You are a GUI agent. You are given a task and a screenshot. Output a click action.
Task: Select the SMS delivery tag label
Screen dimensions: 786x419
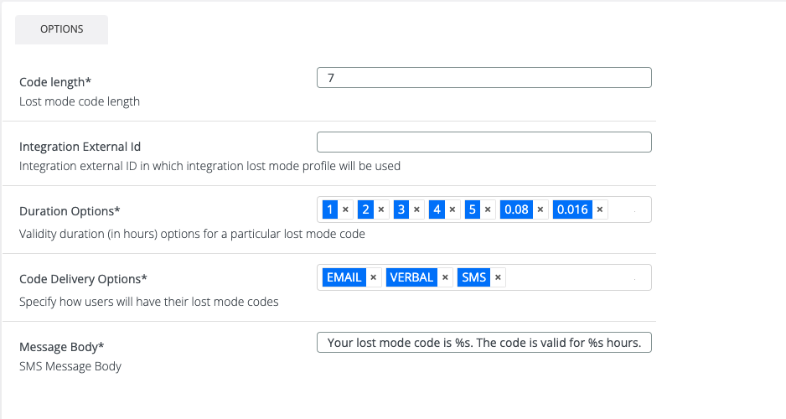tap(473, 277)
